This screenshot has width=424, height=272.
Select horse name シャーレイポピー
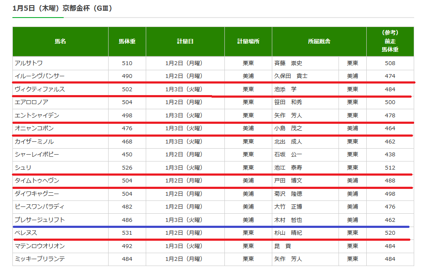click(x=37, y=155)
